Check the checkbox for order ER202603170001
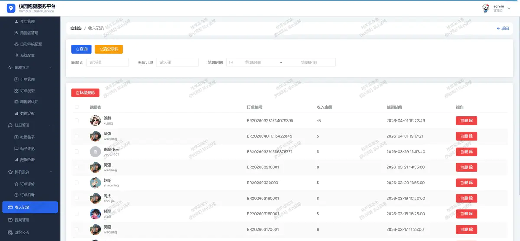 click(x=77, y=229)
